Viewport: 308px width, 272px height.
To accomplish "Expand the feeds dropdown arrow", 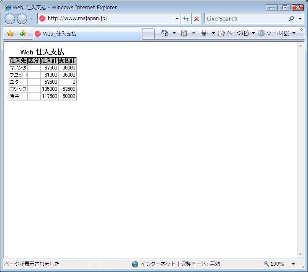I will (x=194, y=33).
